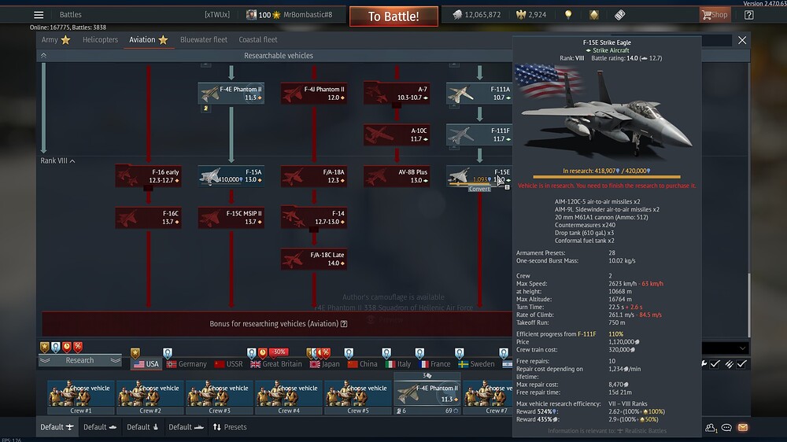Open the Shop button
This screenshot has height=442, width=787.
coord(715,14)
